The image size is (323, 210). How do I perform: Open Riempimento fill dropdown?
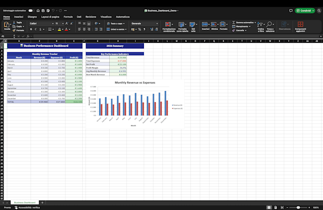(250, 27)
